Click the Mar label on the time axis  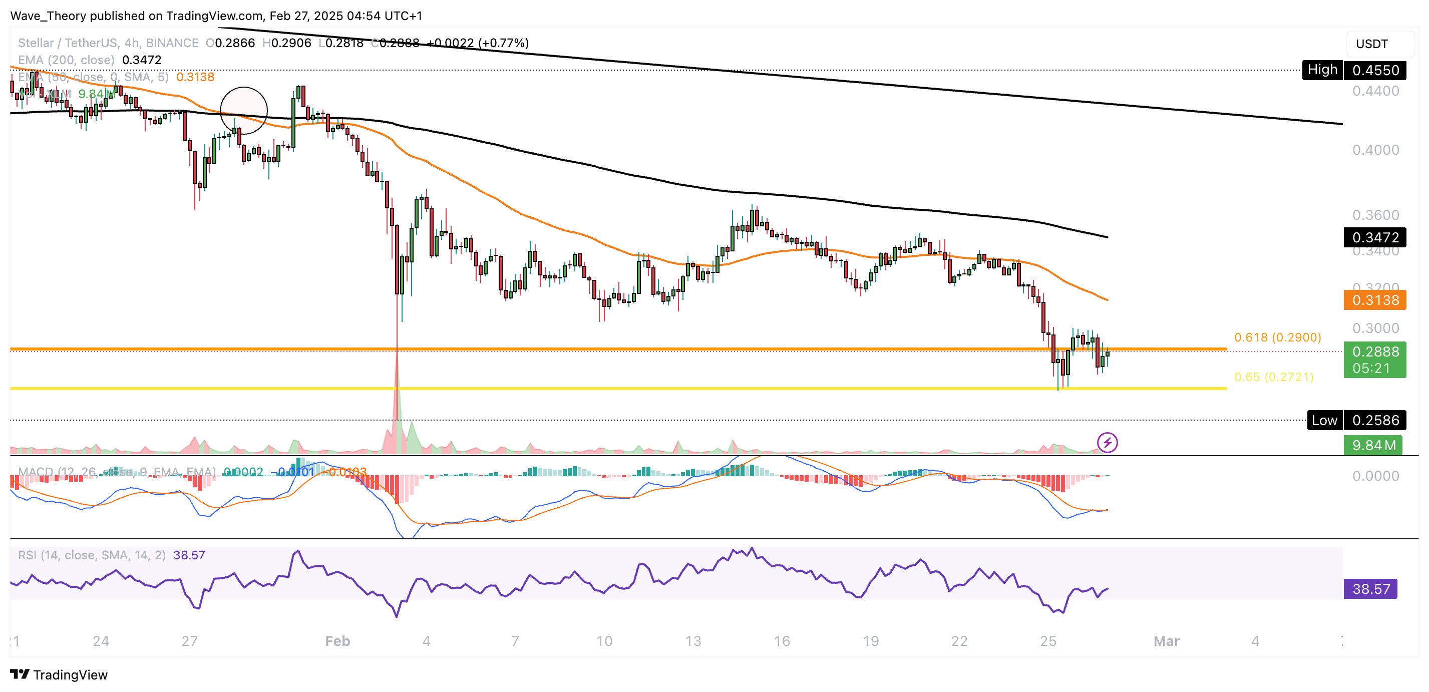click(x=1166, y=641)
